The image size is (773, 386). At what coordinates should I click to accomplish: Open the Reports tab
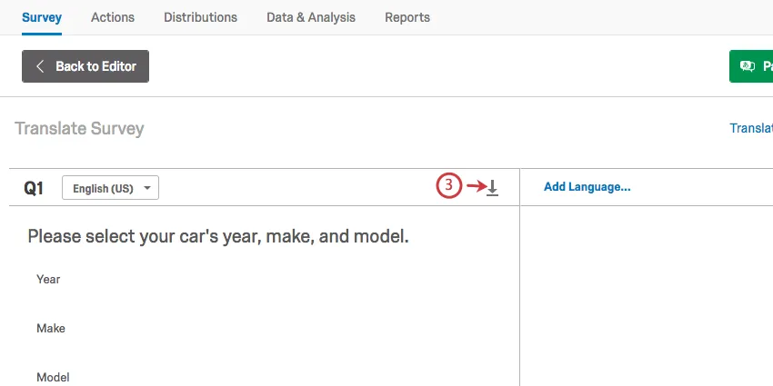pos(407,17)
